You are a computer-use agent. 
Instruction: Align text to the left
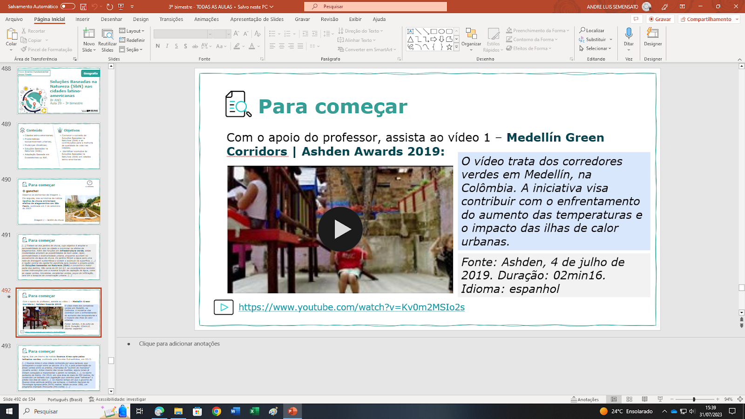coord(272,46)
